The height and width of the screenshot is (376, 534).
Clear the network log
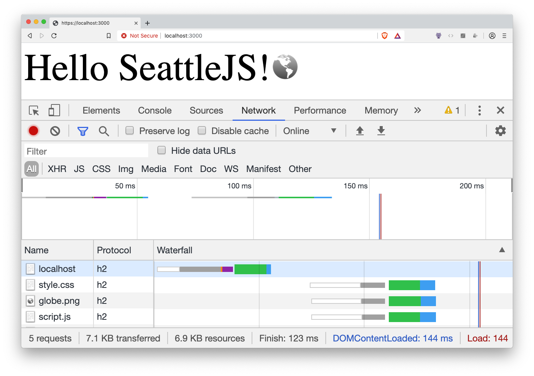click(x=55, y=131)
